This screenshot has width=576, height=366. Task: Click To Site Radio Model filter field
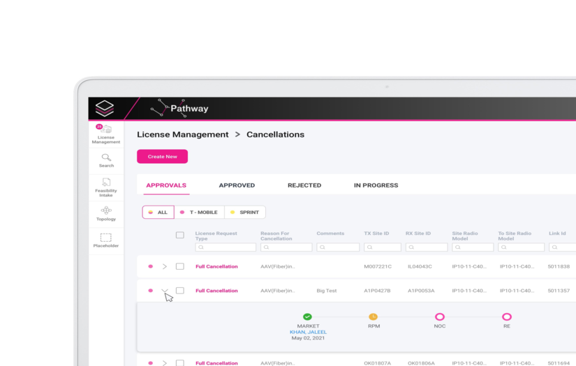(x=521, y=247)
